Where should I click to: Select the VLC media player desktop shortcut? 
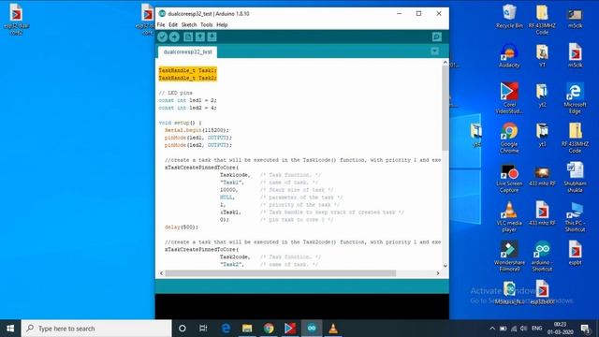[x=509, y=217]
